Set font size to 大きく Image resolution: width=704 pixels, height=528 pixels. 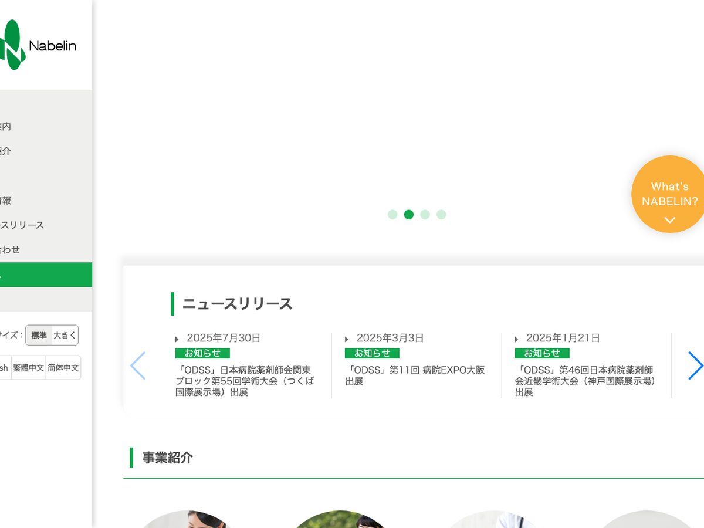coord(65,336)
